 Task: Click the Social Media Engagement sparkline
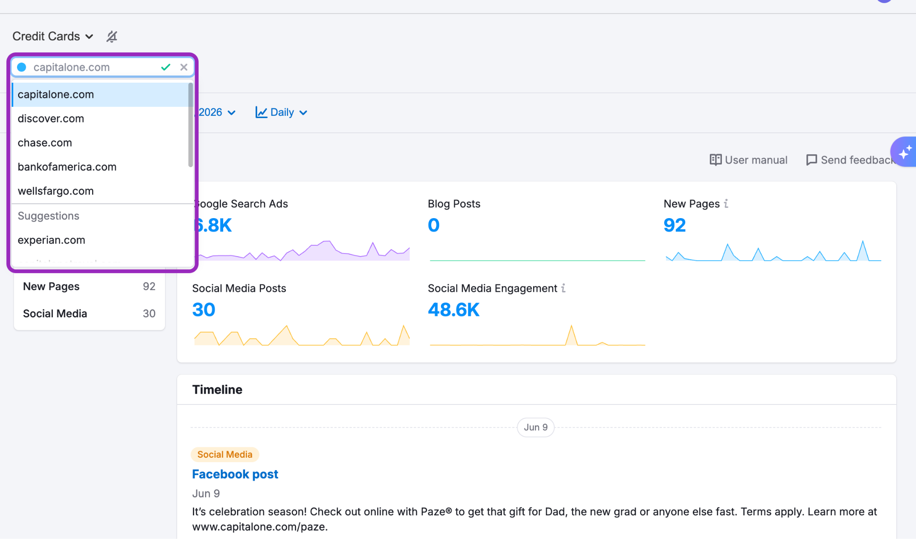[x=537, y=335]
